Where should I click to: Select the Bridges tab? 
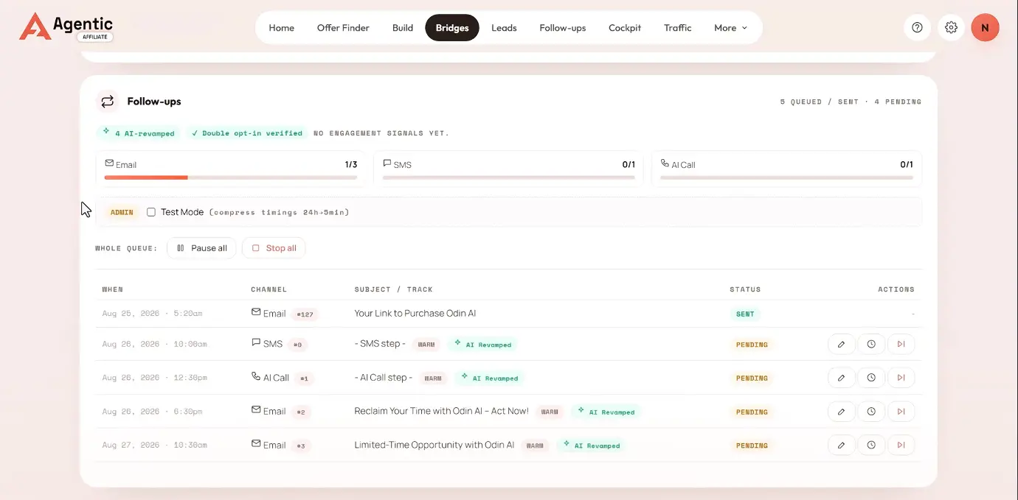click(x=452, y=28)
